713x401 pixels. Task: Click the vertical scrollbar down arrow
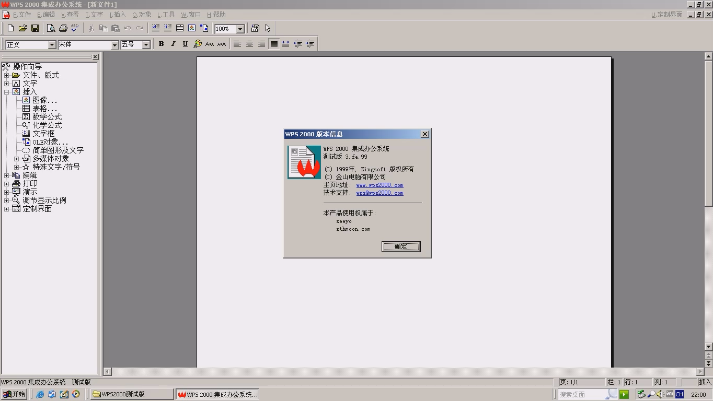tap(709, 347)
